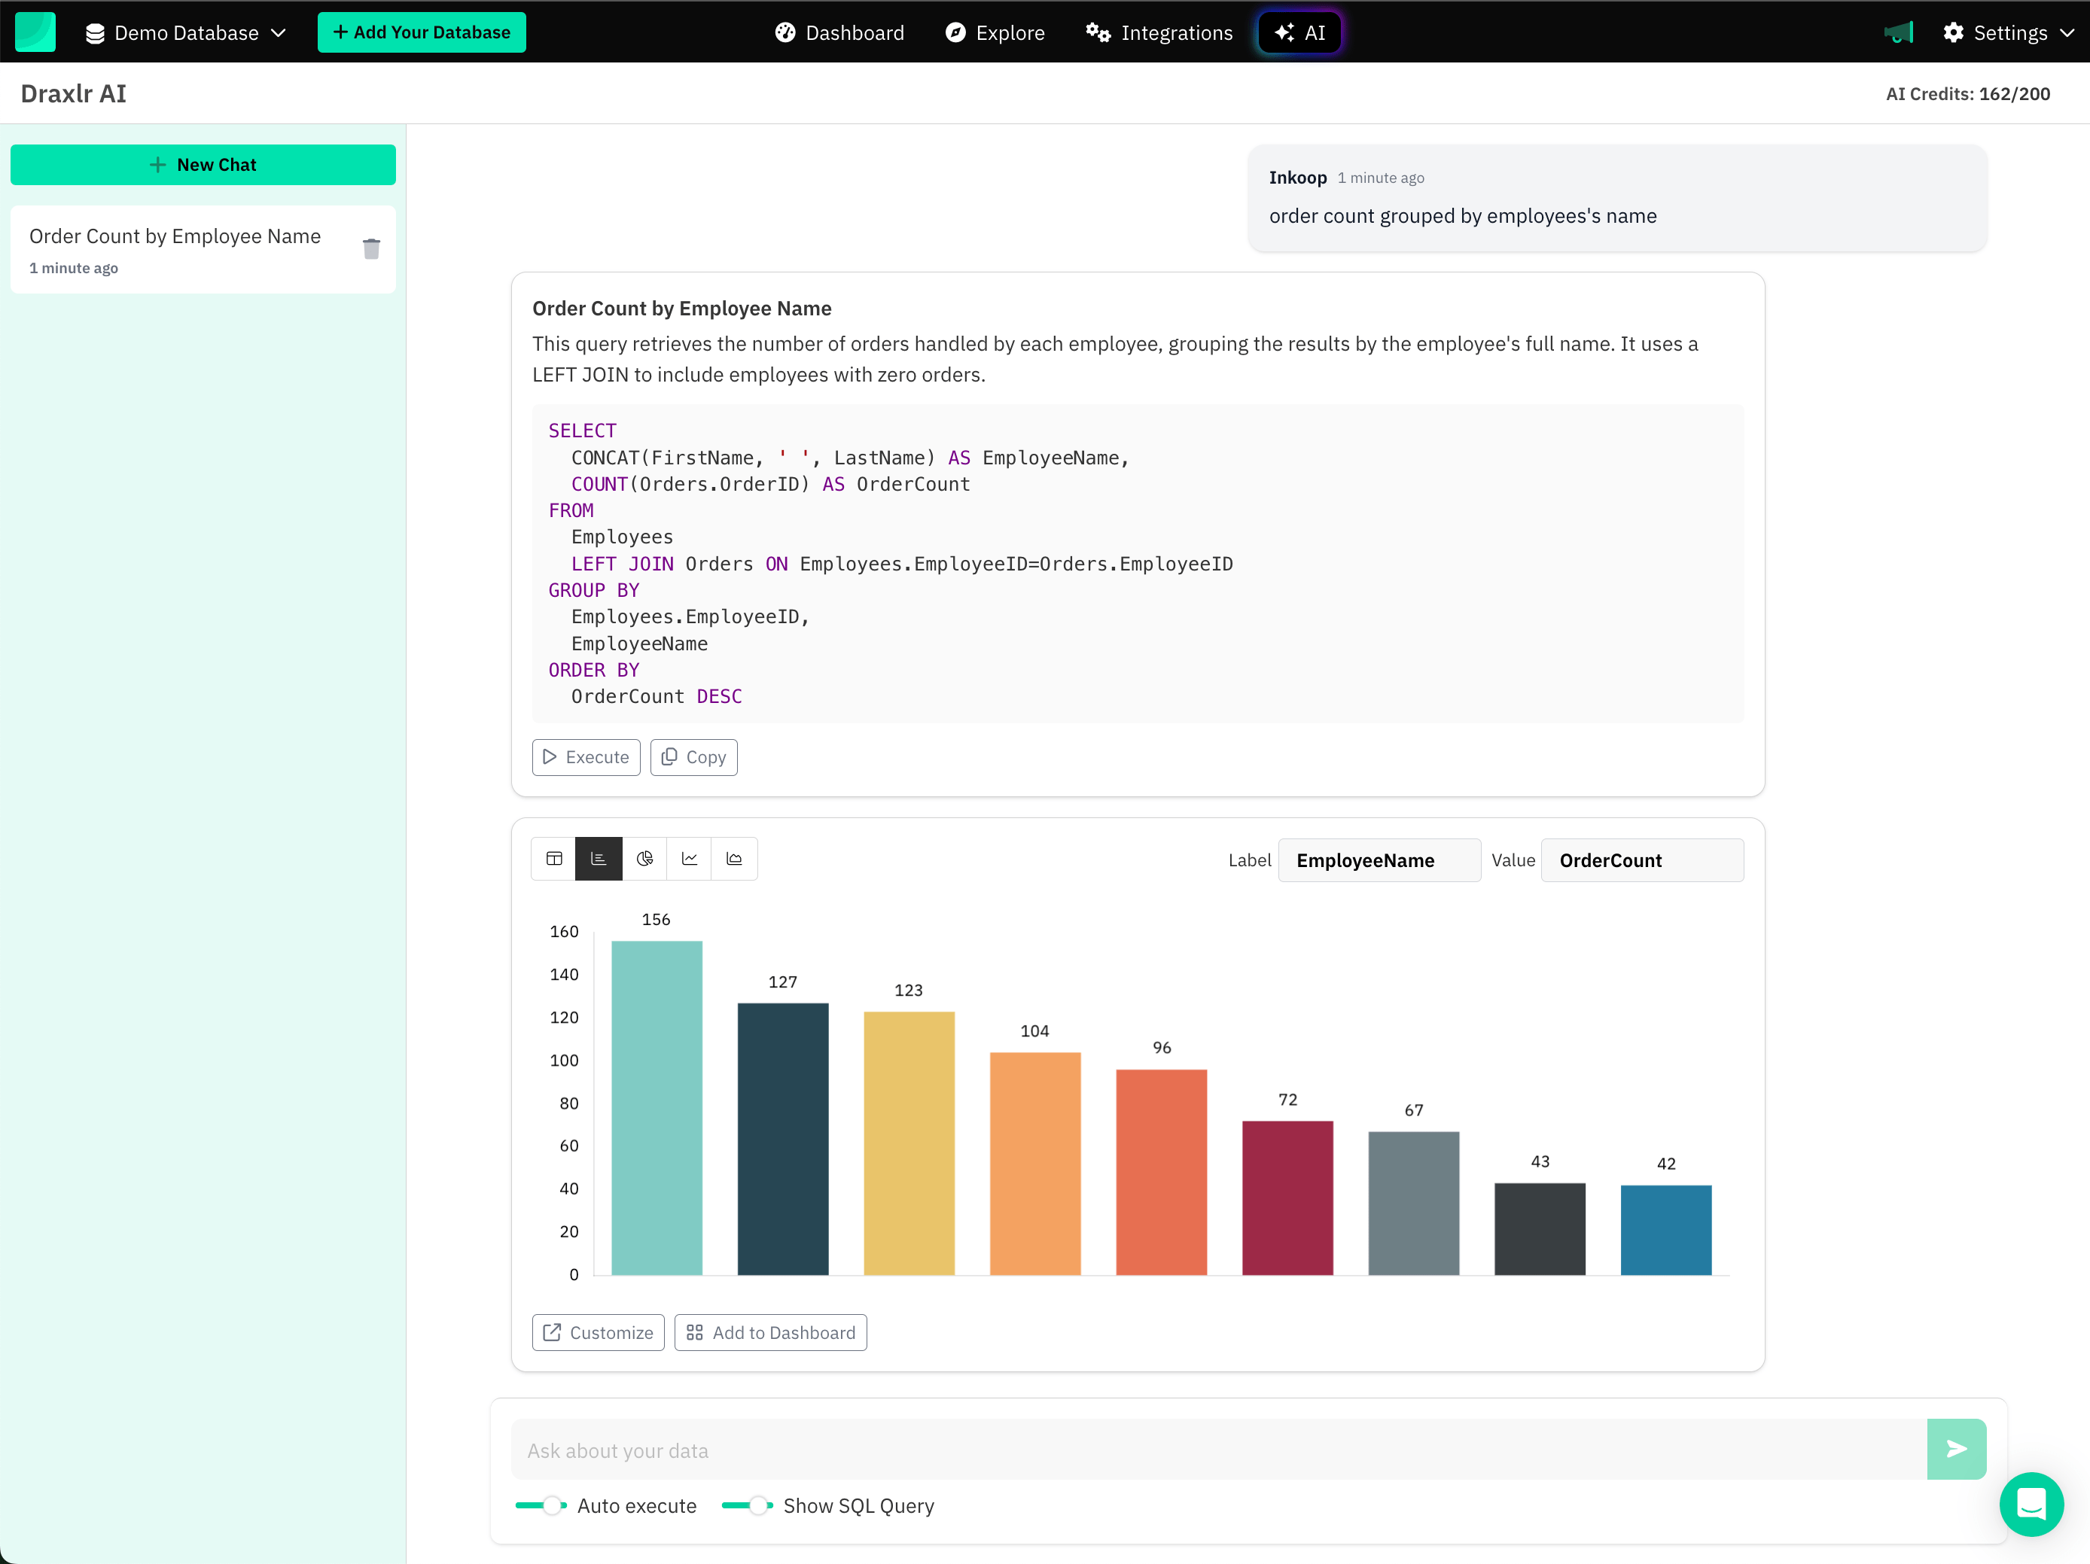Click the Execute query button
The width and height of the screenshot is (2090, 1564).
[x=583, y=757]
